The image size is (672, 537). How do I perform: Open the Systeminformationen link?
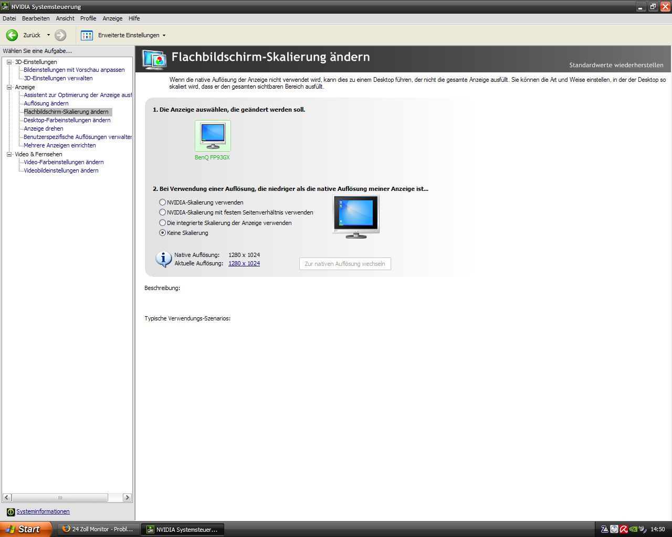coord(43,511)
